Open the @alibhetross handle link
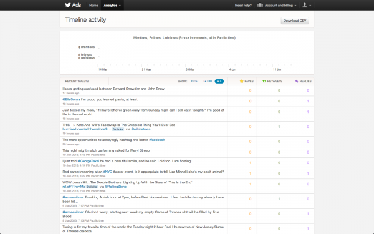Viewport: 374px width, 234px height. (141, 129)
